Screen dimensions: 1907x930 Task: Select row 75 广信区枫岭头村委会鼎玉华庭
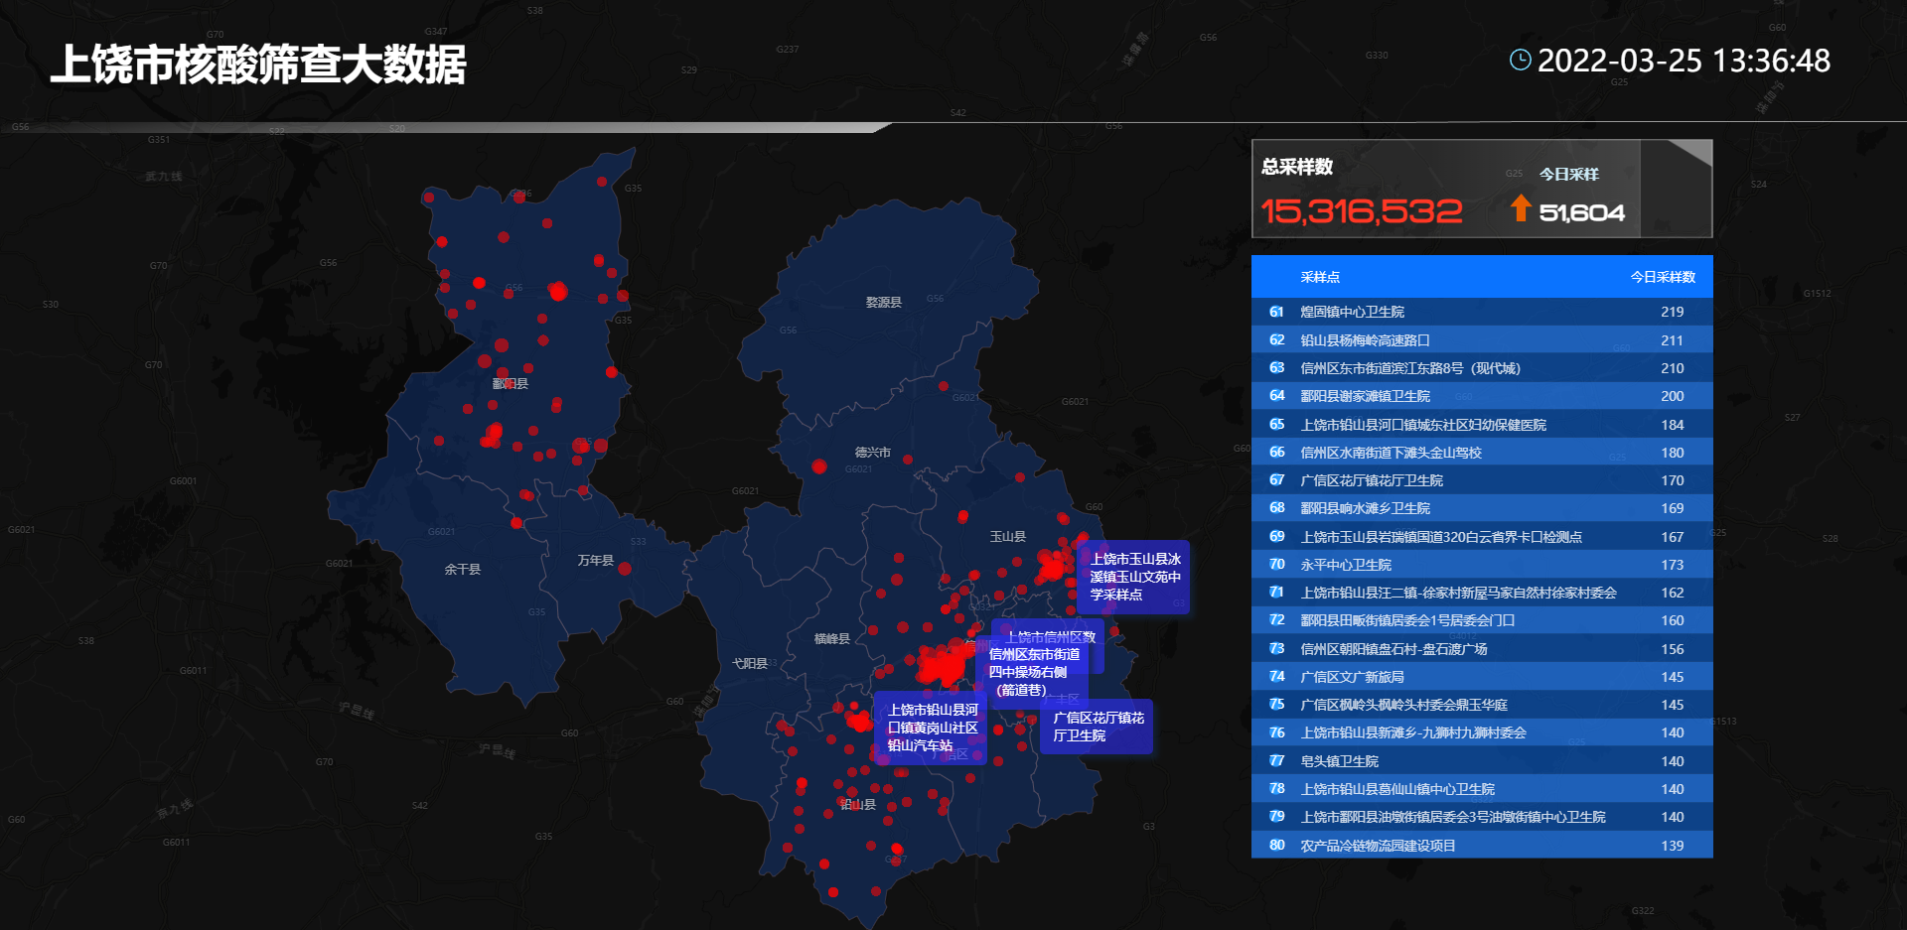click(x=1482, y=705)
